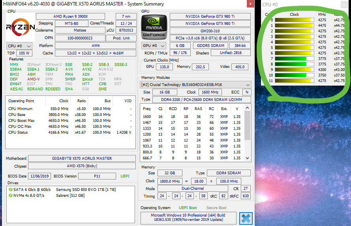Click the GM200-310 GPU chip field
Screen dimensions: 351x226
[210, 31]
